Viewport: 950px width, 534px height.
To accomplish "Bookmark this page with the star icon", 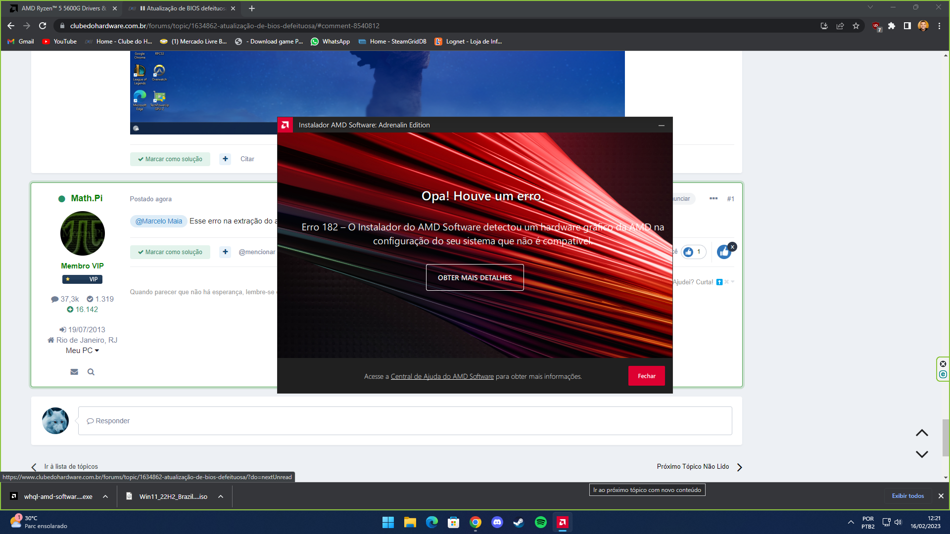I will pos(856,26).
